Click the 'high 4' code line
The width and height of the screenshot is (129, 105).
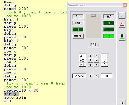(11, 41)
